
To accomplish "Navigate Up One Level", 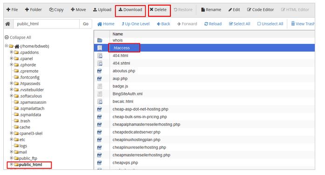I will (135, 24).
